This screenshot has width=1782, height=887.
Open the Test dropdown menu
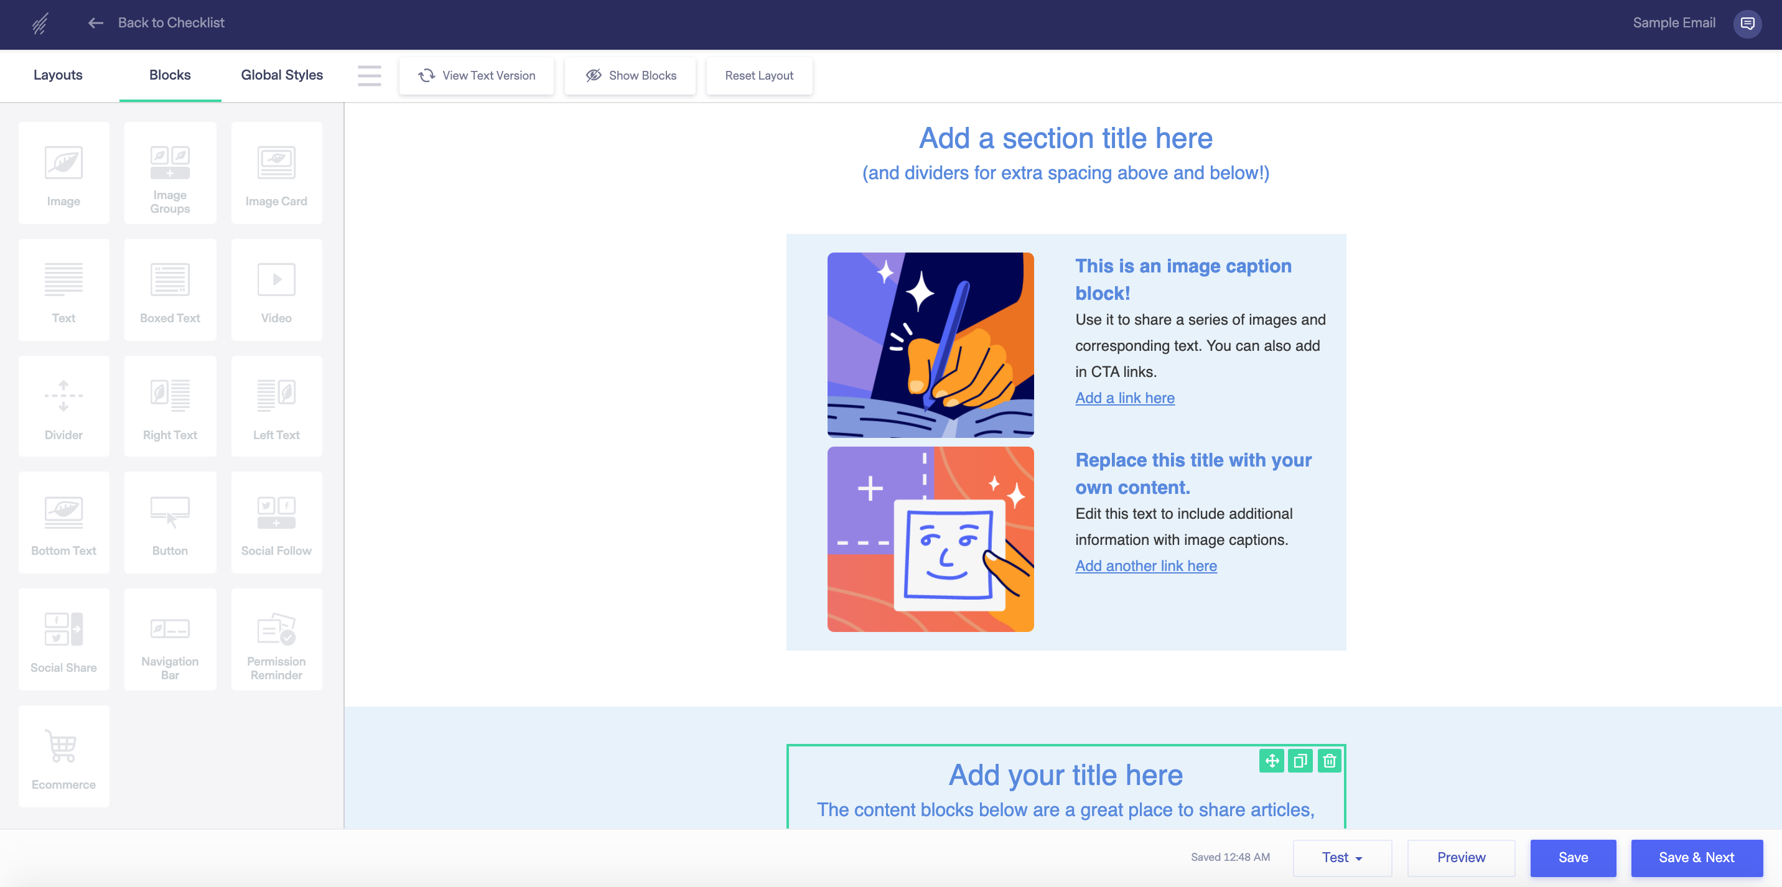(1343, 857)
